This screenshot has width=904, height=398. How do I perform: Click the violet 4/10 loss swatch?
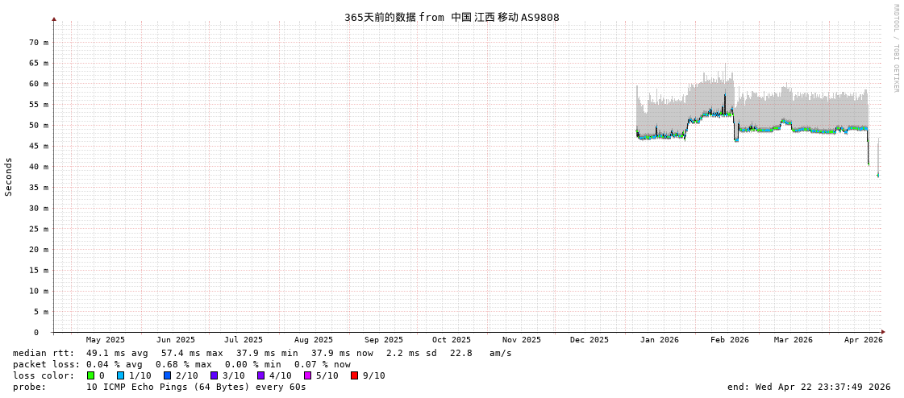[x=260, y=375]
